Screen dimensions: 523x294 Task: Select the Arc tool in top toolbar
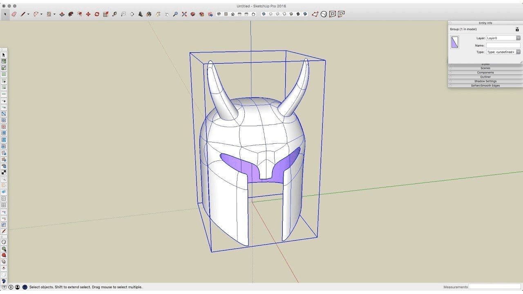36,14
